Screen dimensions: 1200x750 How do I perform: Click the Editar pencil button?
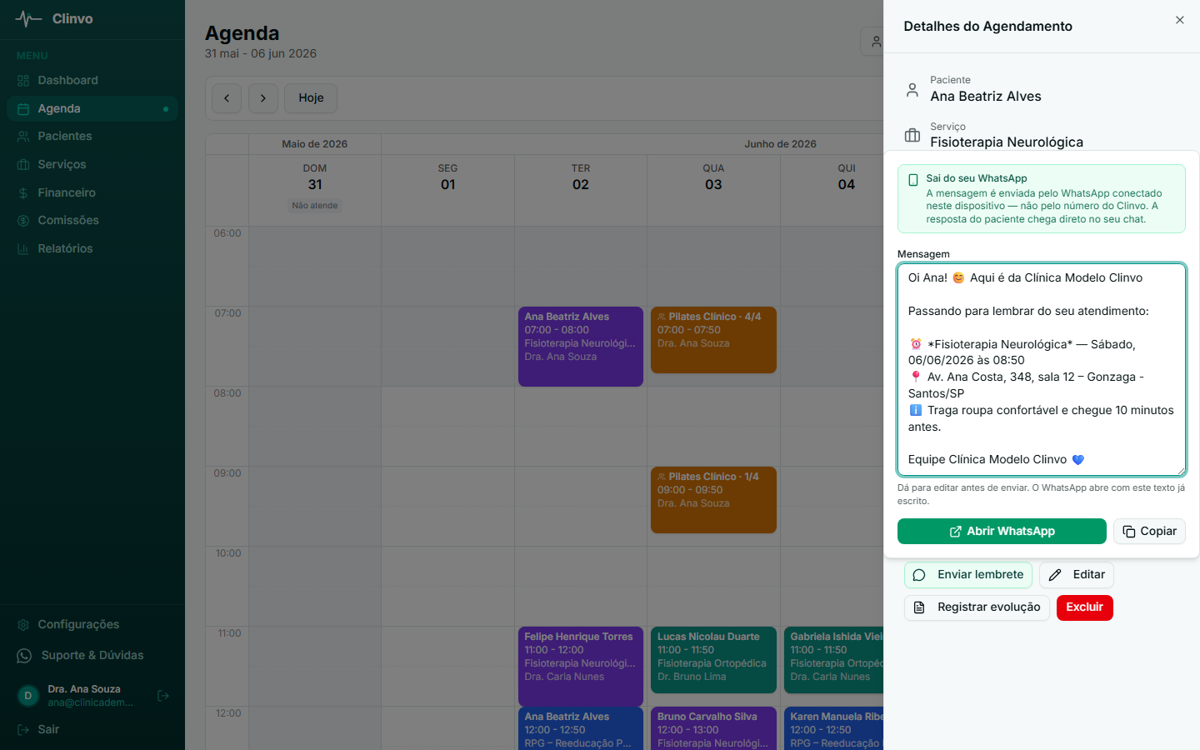click(1077, 575)
